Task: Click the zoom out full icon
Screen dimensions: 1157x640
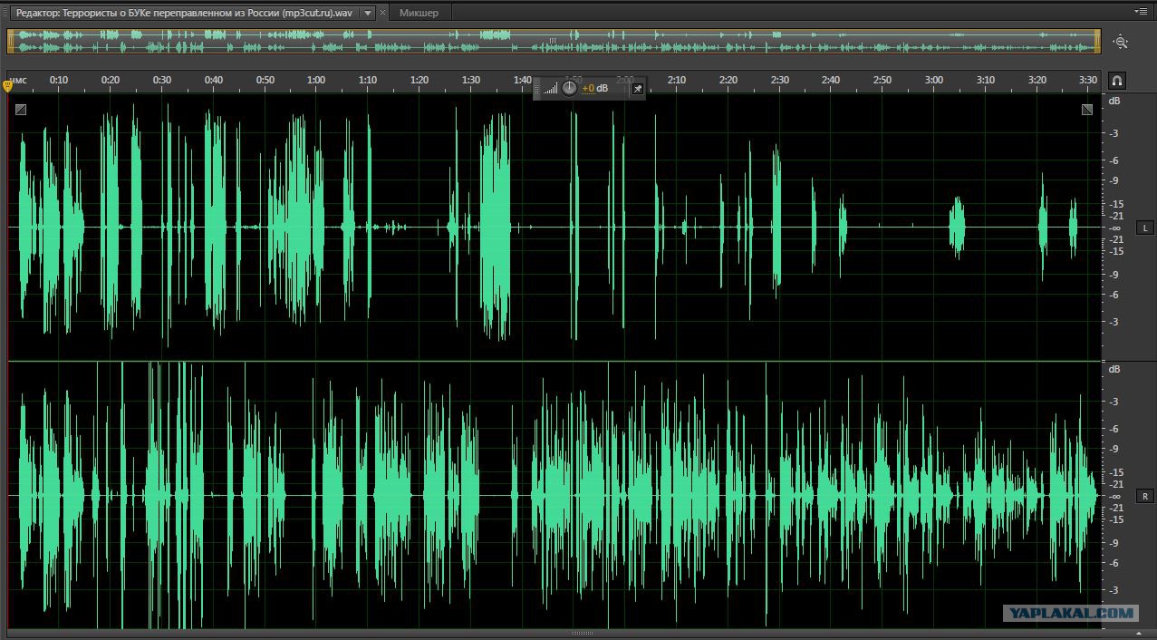Action: 1121,42
